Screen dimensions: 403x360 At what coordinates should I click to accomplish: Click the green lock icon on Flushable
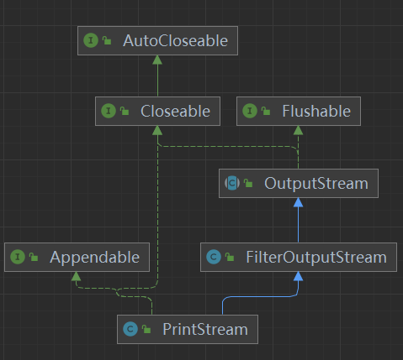tap(266, 111)
